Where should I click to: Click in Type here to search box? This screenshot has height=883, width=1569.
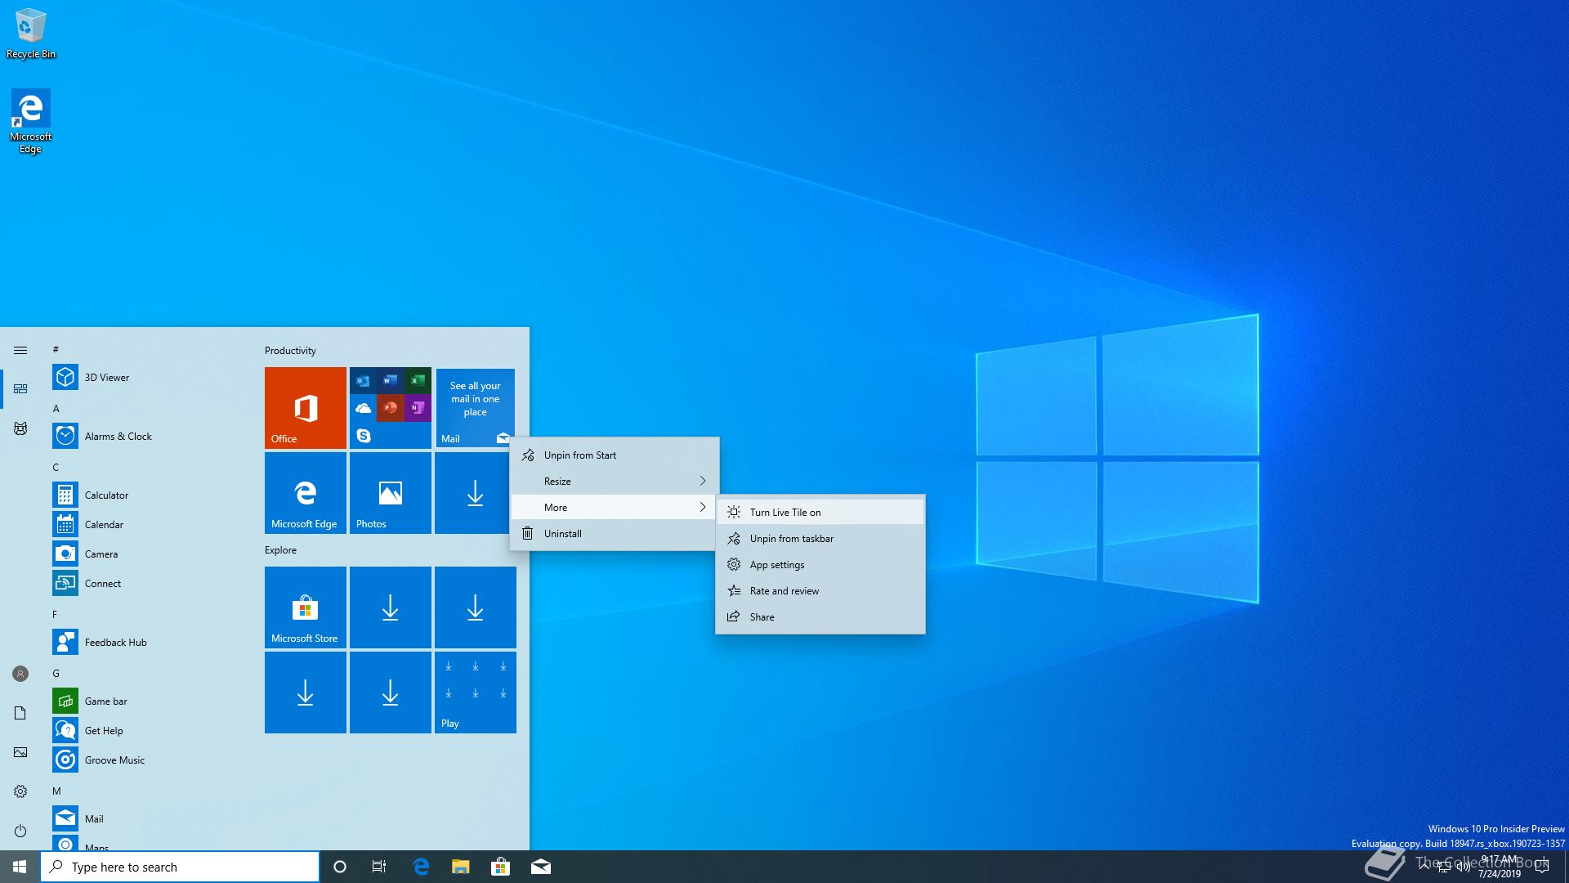[180, 867]
